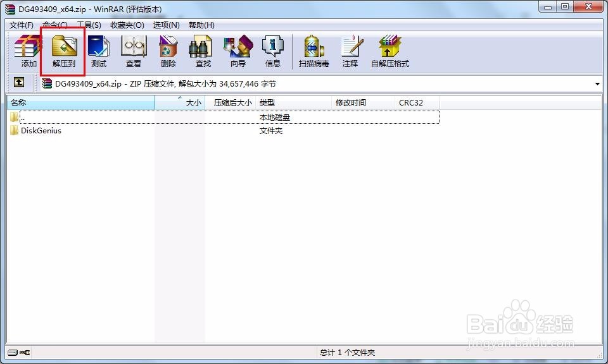Open the Favorites (收藏夹) menu

pyautogui.click(x=127, y=25)
